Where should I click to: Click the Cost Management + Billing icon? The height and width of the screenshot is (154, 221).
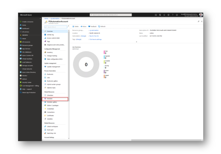point(21,86)
